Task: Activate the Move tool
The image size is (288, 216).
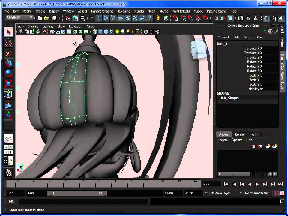Action: (x=8, y=63)
